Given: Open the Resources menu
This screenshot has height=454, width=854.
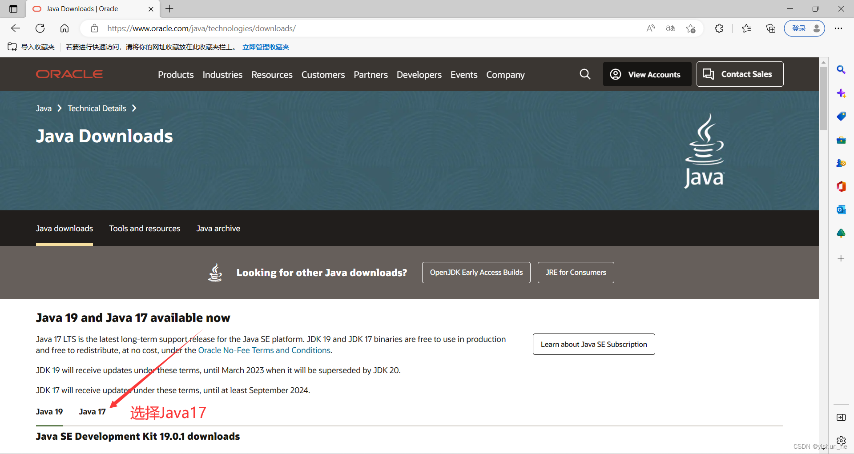Looking at the screenshot, I should (272, 75).
